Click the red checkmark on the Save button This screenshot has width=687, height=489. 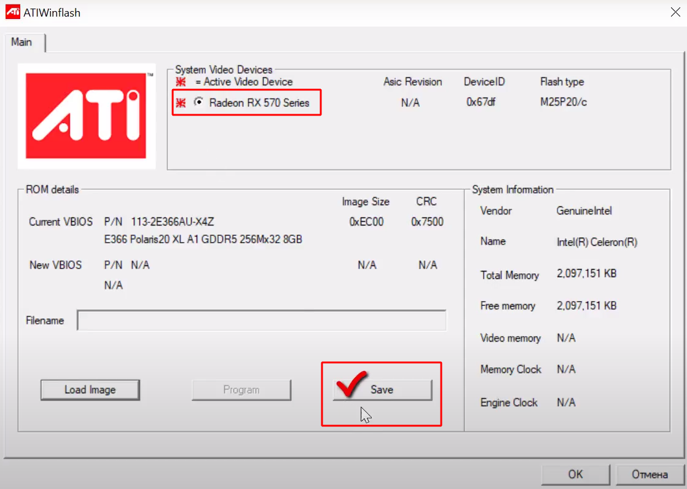tap(351, 385)
